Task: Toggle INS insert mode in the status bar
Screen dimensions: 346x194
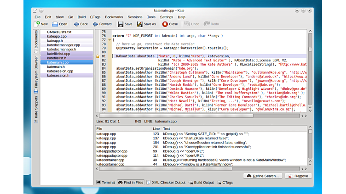Action: click(138, 122)
